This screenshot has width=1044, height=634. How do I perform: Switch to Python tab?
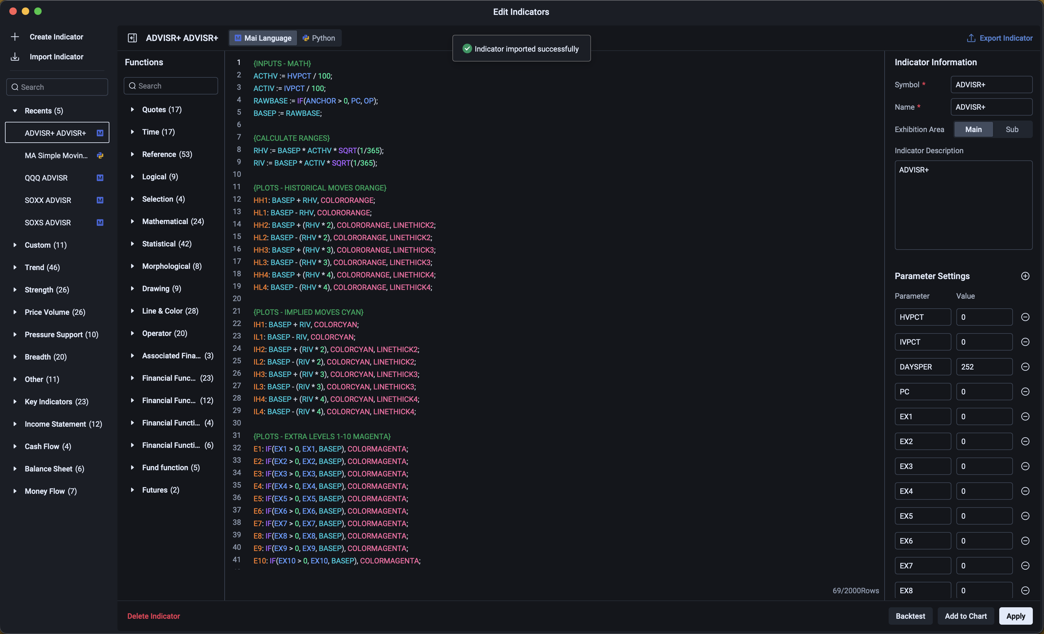click(318, 38)
